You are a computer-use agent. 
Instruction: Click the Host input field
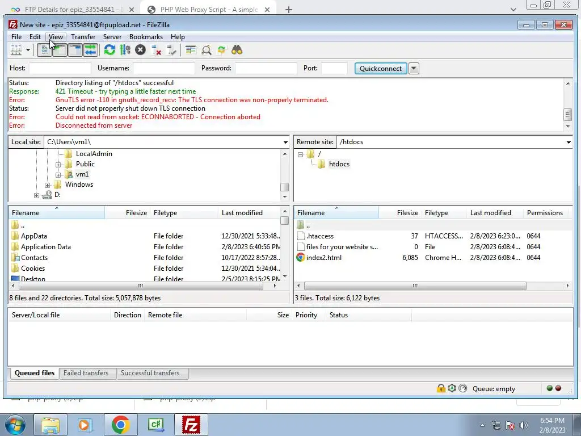pyautogui.click(x=60, y=68)
